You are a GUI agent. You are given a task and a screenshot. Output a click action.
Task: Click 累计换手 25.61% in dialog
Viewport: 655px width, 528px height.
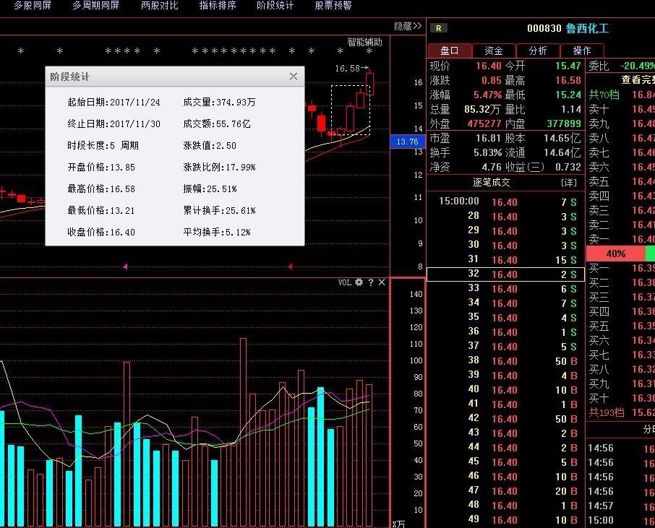219,210
